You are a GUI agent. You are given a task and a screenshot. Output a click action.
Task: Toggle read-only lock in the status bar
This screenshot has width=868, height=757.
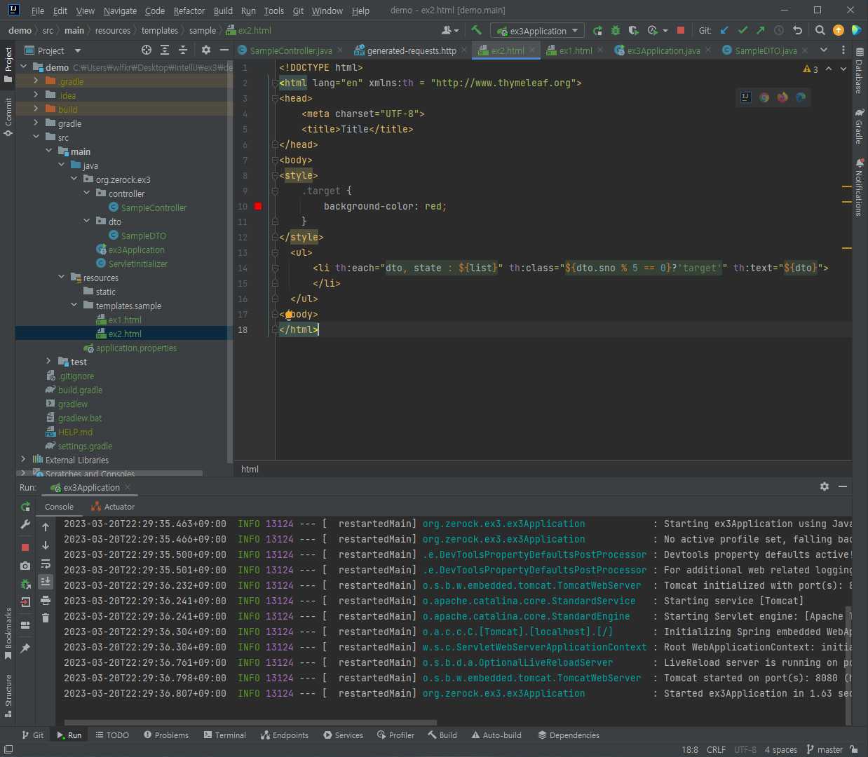pyautogui.click(x=854, y=749)
